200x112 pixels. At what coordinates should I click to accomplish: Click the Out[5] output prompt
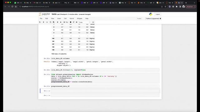tap(47, 62)
